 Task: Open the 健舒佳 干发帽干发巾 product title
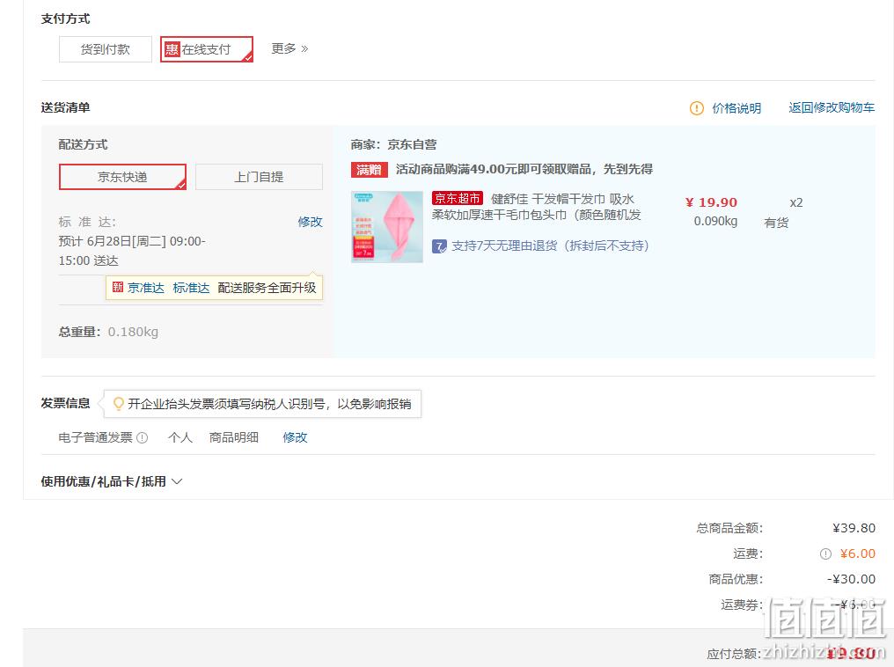pos(537,207)
